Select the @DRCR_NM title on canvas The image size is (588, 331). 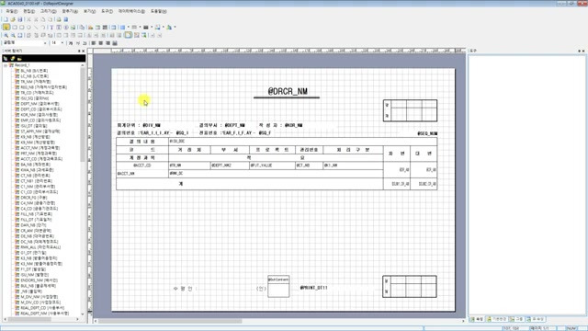pos(288,91)
